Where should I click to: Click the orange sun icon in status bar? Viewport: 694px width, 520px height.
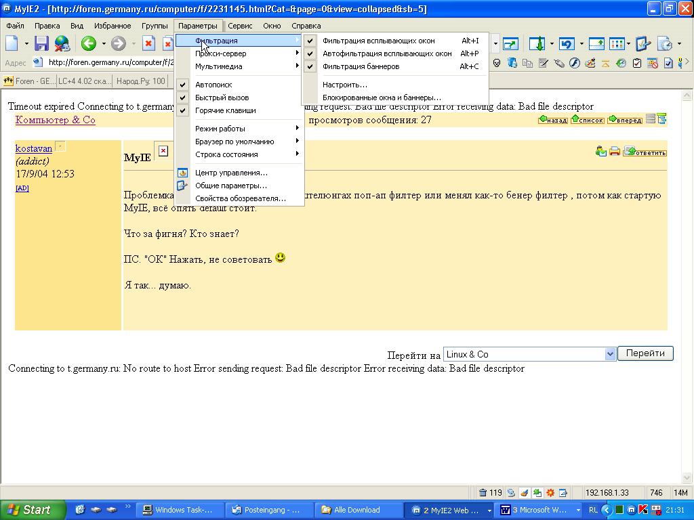pyautogui.click(x=550, y=493)
